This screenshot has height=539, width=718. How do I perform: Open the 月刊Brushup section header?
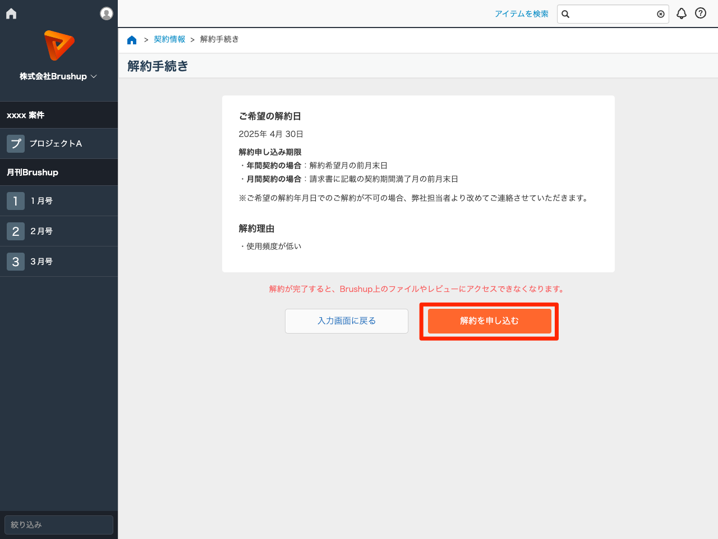tap(59, 172)
